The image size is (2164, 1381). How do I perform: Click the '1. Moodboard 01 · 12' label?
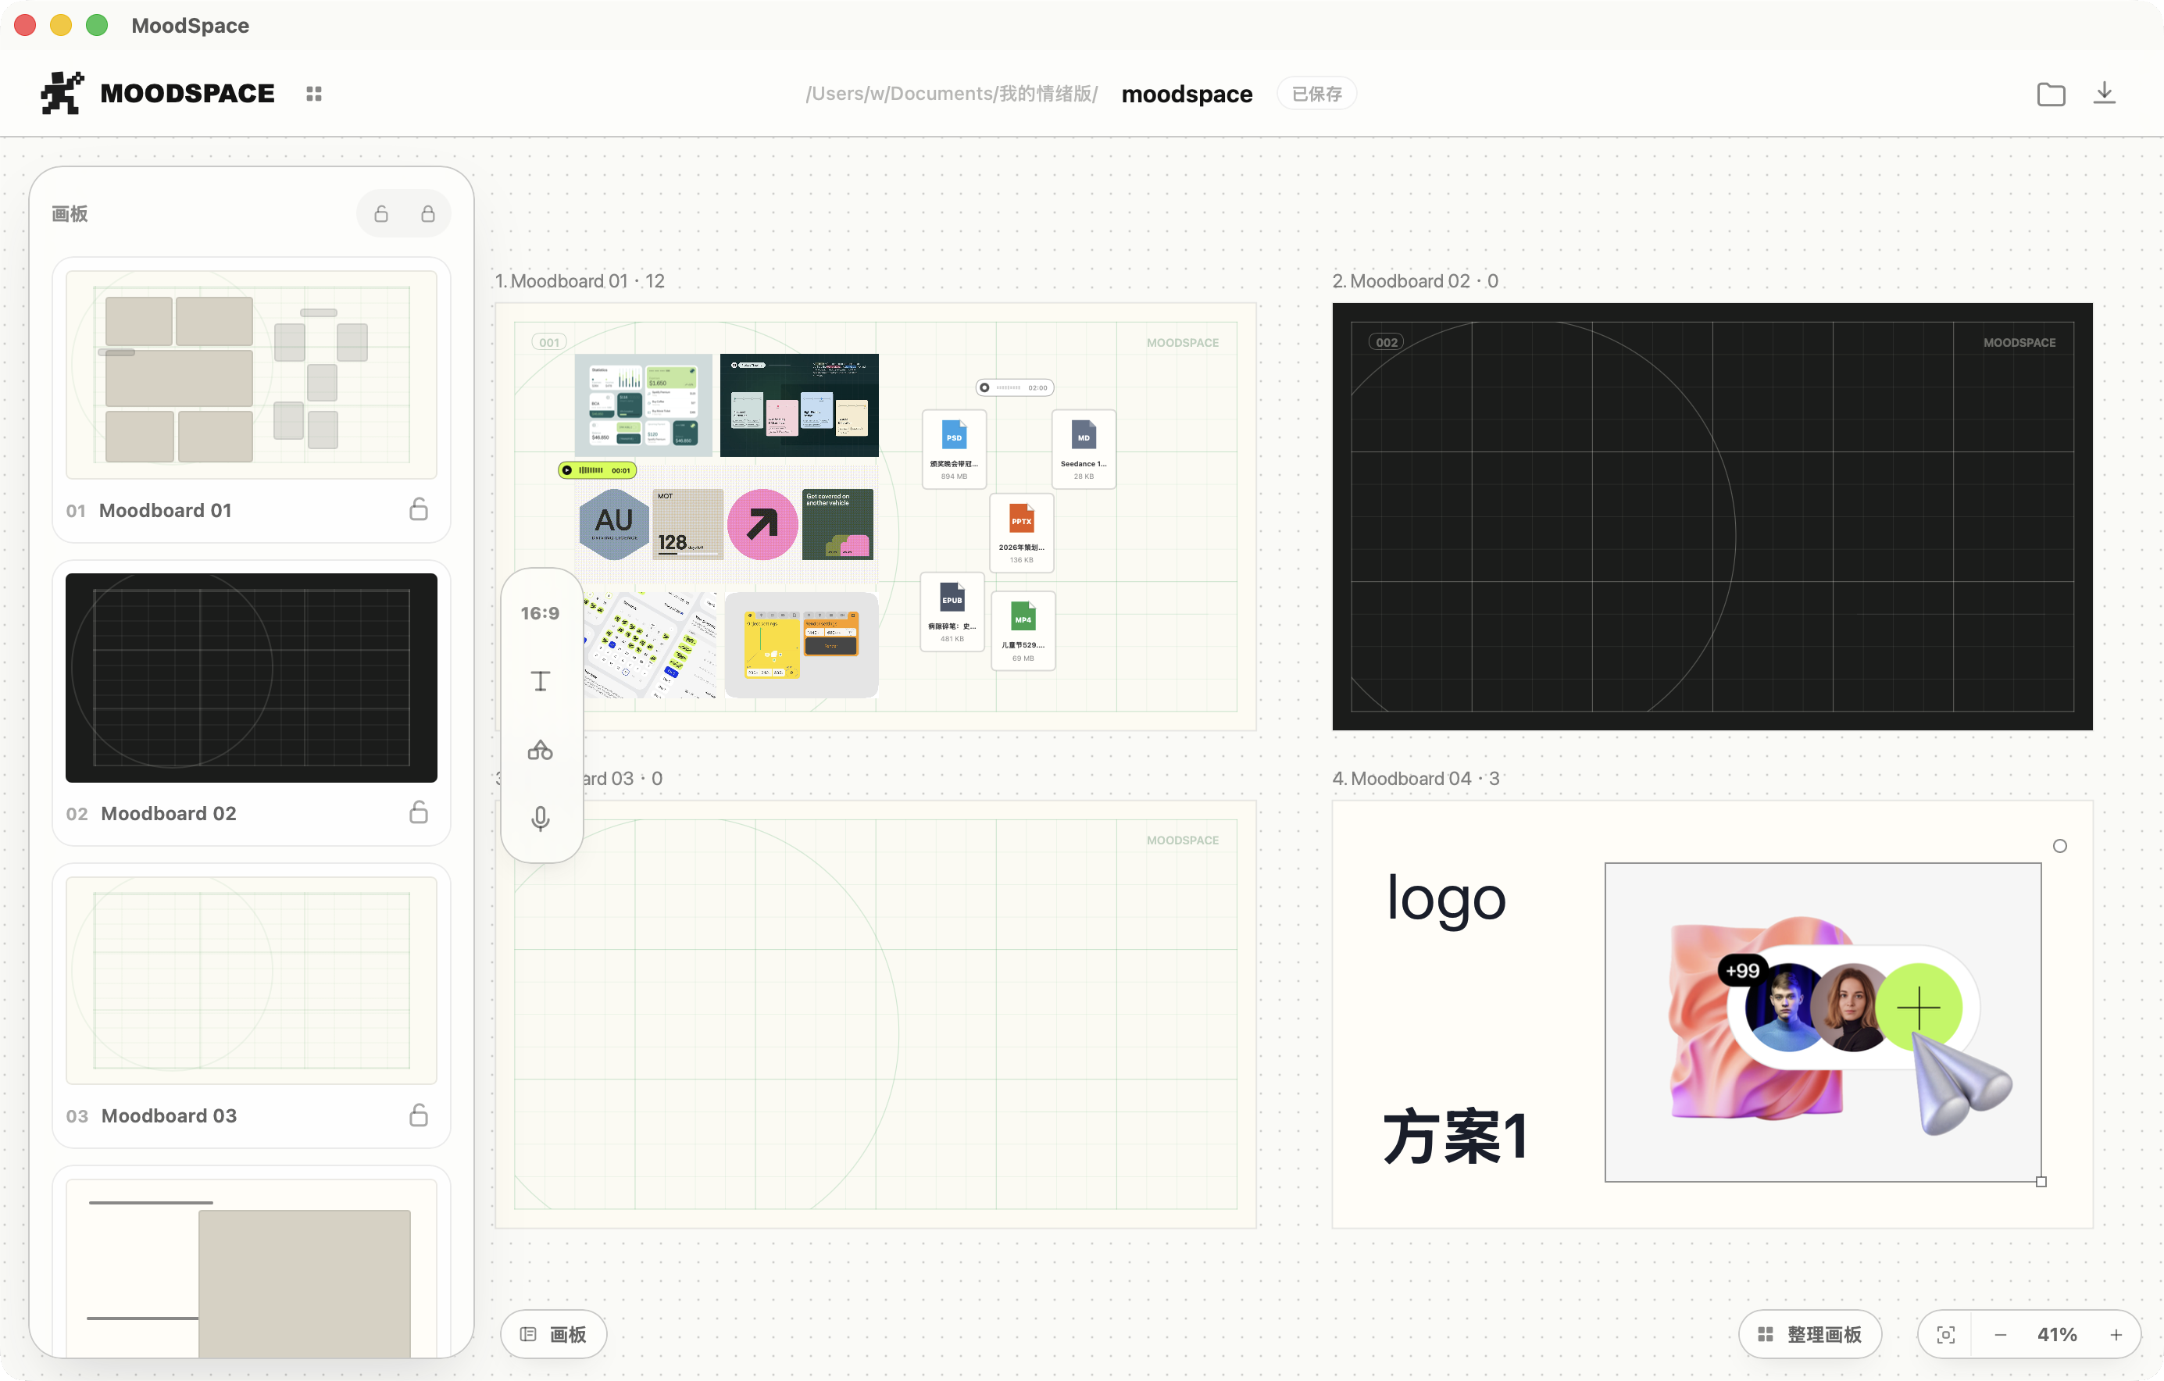pyautogui.click(x=580, y=280)
